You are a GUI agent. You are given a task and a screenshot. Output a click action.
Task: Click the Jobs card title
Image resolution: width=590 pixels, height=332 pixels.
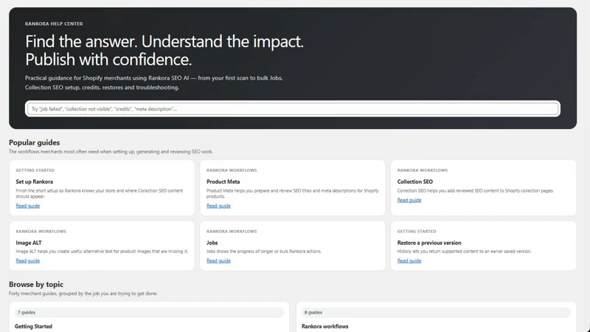tap(212, 243)
